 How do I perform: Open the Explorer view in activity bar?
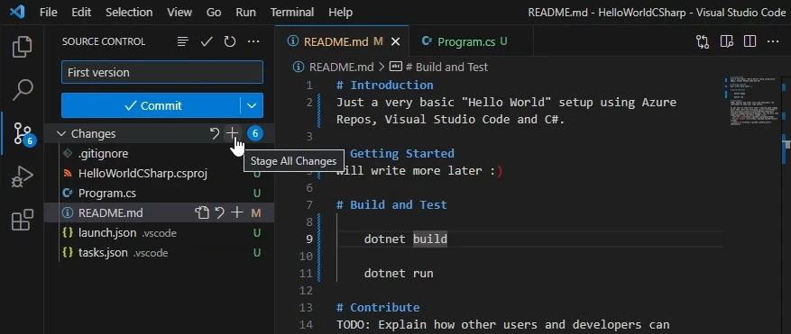(x=23, y=48)
